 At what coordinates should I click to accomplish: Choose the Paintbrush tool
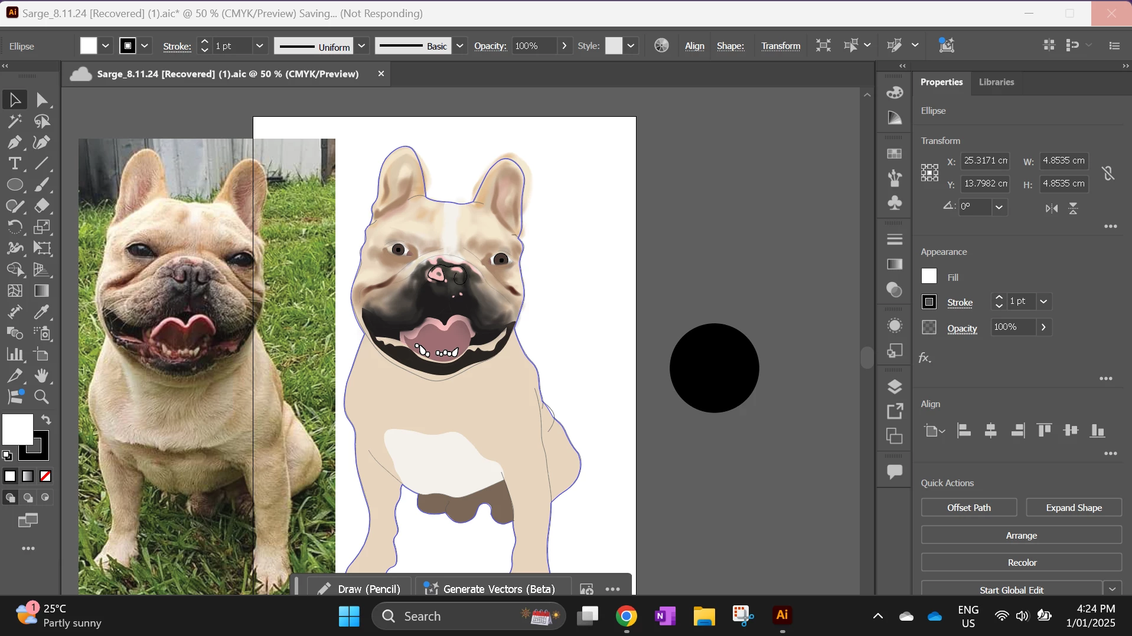42,185
